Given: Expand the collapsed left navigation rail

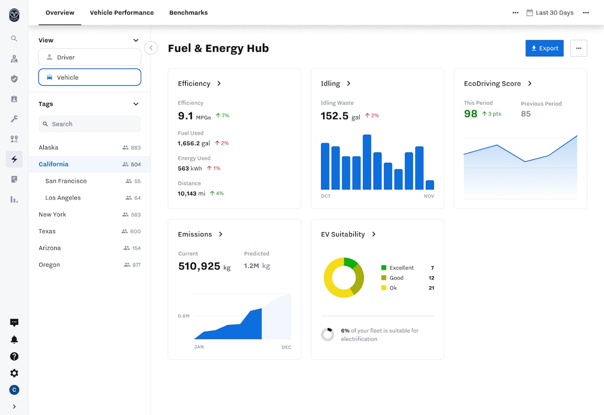Looking at the screenshot, I should point(14,406).
